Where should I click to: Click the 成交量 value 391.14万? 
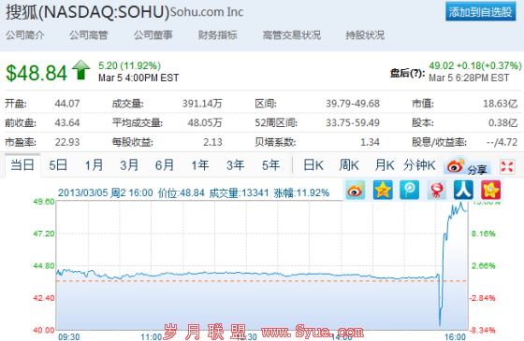202,104
